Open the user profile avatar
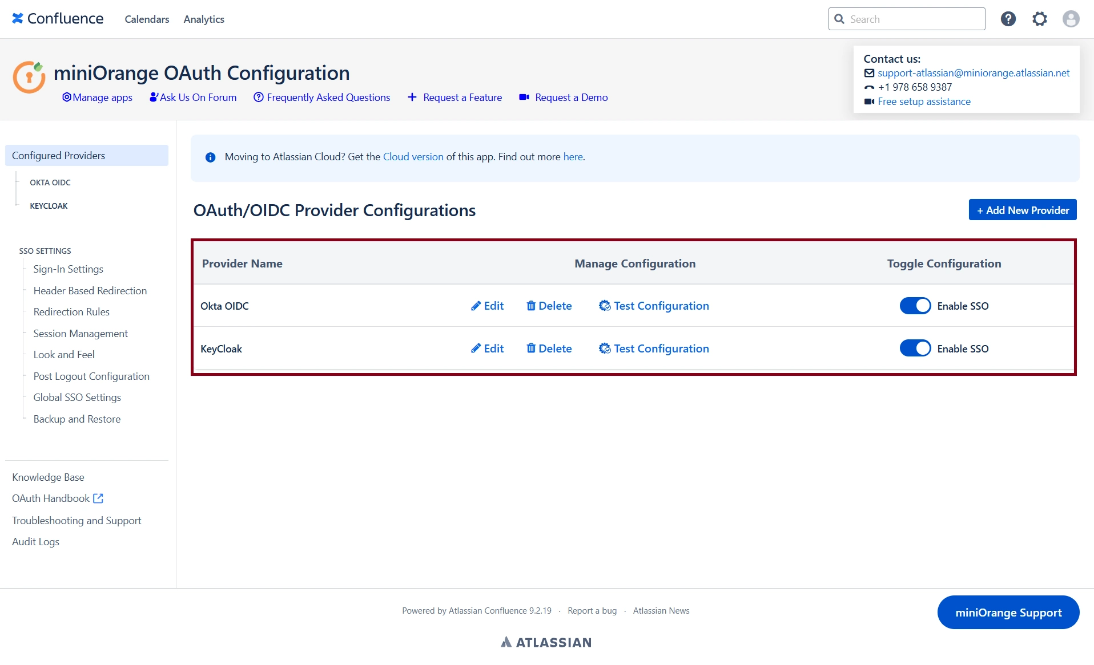This screenshot has height=665, width=1094. pos(1071,19)
